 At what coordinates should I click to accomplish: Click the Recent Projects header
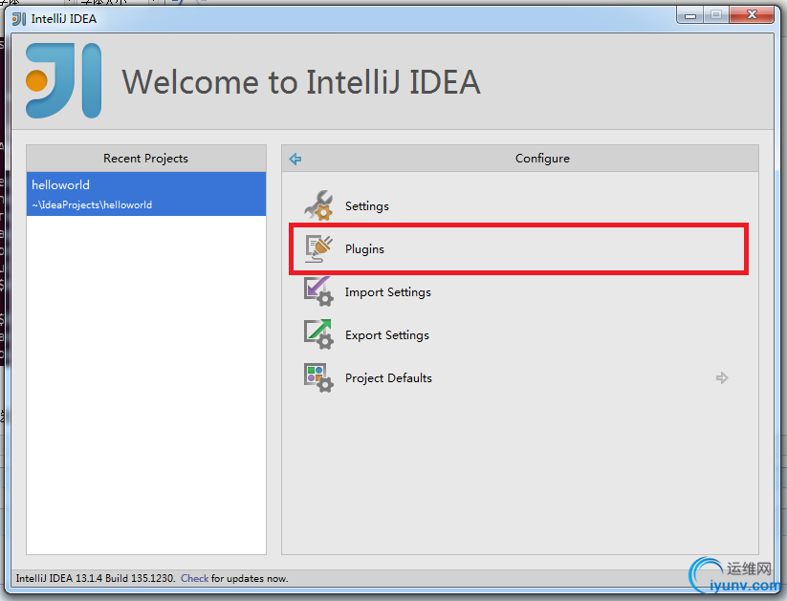[146, 159]
